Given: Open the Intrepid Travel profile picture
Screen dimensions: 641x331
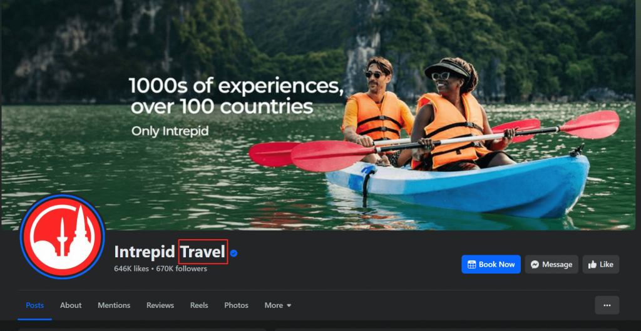Looking at the screenshot, I should [x=63, y=237].
